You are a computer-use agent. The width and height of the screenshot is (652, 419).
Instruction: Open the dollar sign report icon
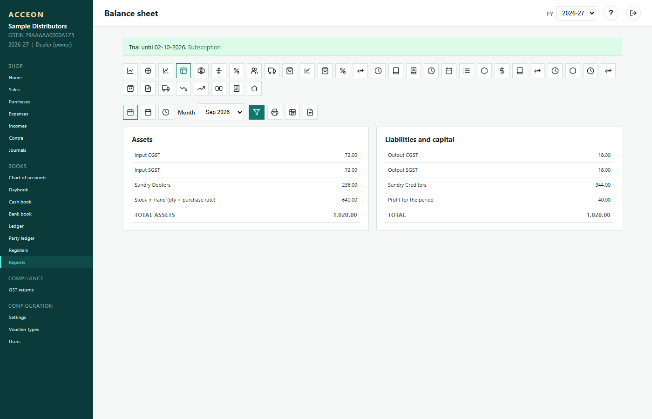pos(502,71)
